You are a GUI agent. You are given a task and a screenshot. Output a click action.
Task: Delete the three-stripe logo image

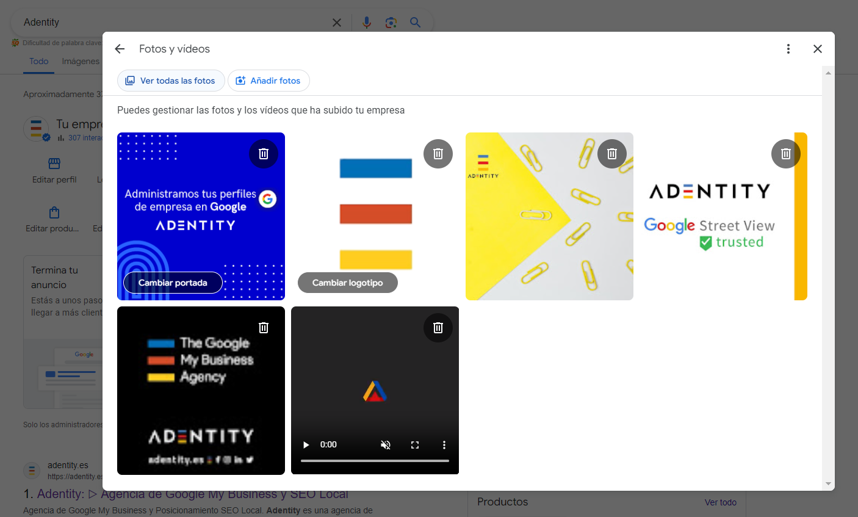438,154
